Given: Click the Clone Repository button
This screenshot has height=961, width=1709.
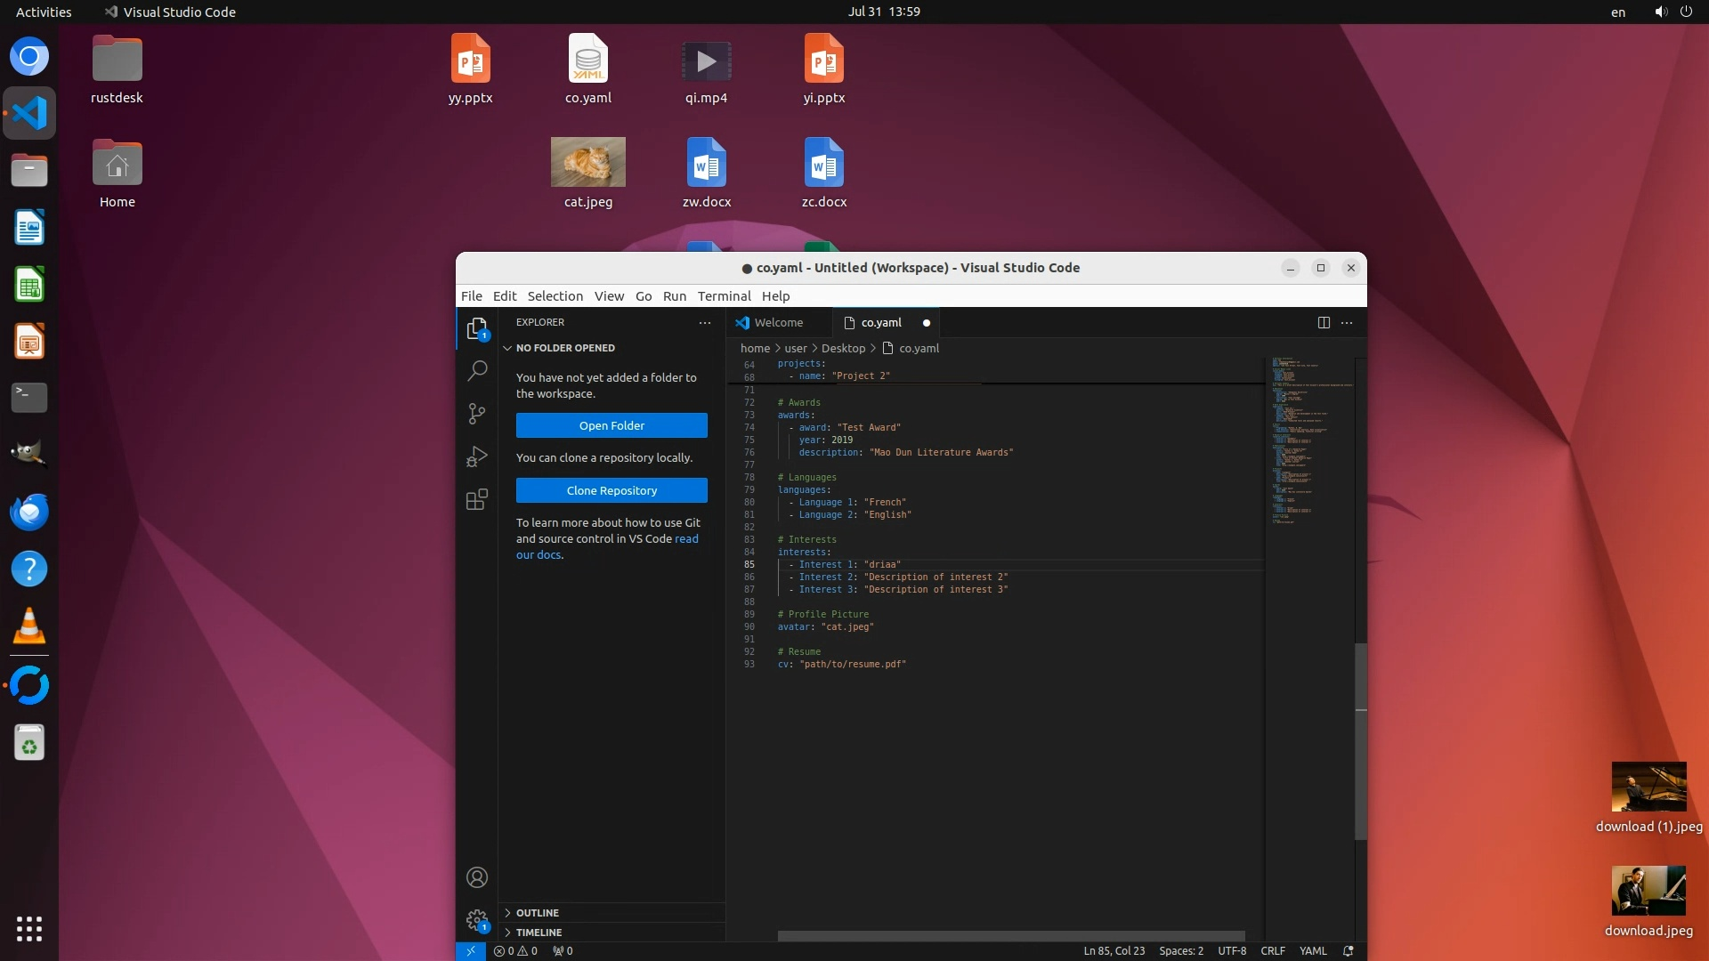Looking at the screenshot, I should click(x=612, y=490).
